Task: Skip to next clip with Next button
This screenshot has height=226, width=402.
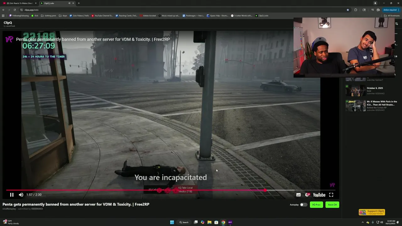Action: click(332, 205)
